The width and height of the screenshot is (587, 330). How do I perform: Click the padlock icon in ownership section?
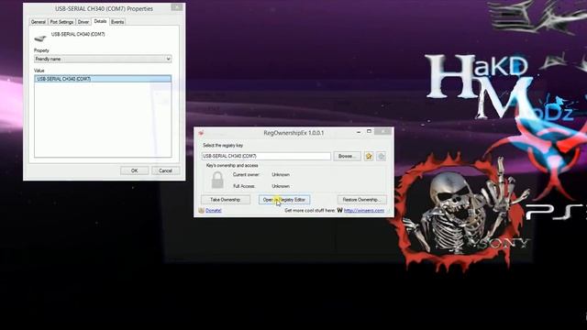[217, 180]
